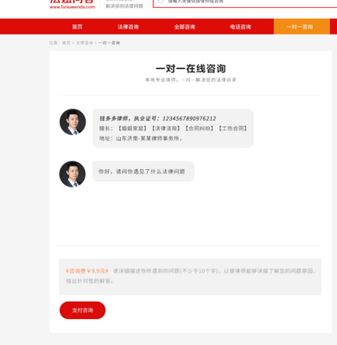The image size is (337, 345).
Task: Select the orange 一对一咨询 tab
Action: click(x=302, y=27)
